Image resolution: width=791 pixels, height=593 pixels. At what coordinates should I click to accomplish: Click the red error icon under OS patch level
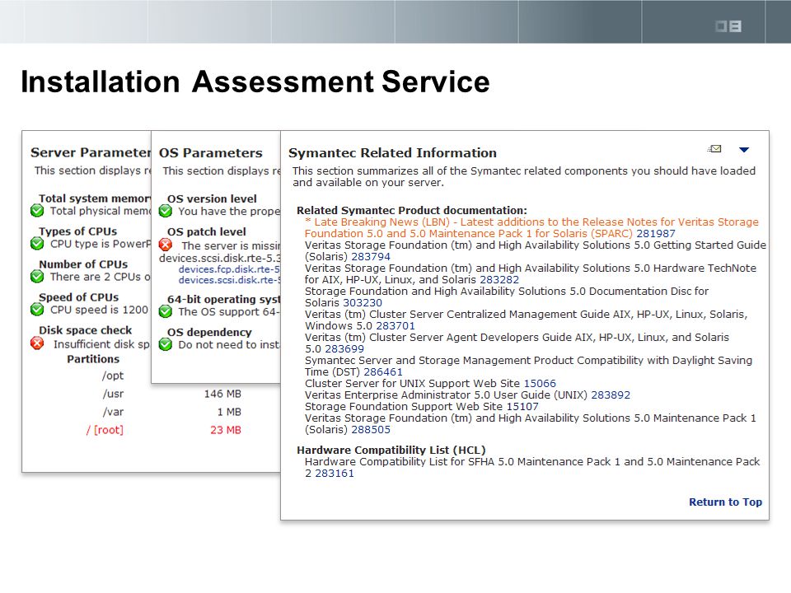[x=166, y=245]
